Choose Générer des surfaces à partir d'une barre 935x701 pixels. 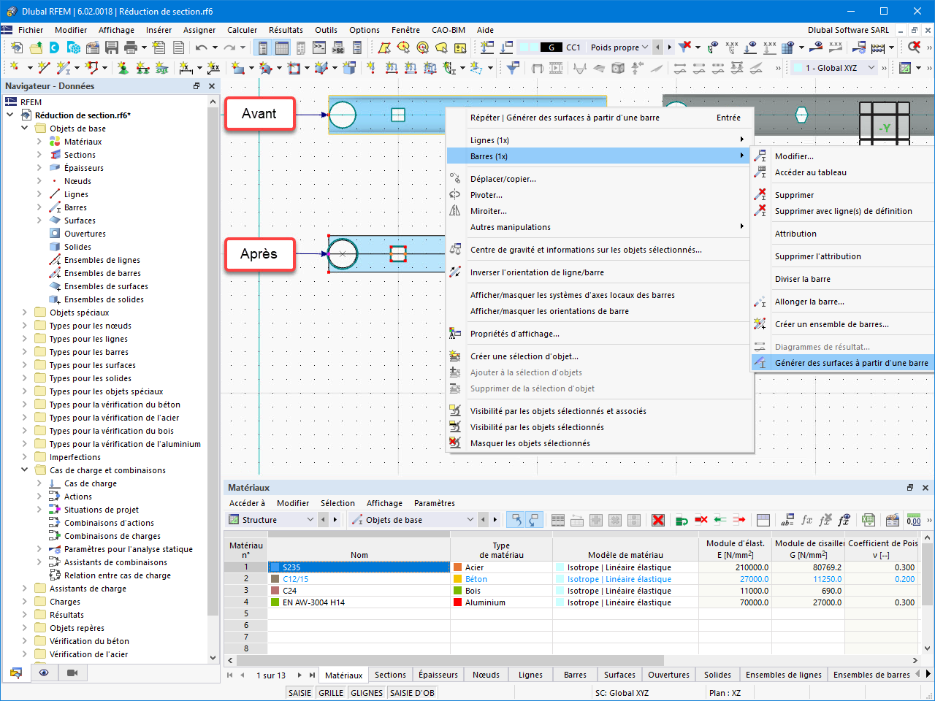[843, 363]
